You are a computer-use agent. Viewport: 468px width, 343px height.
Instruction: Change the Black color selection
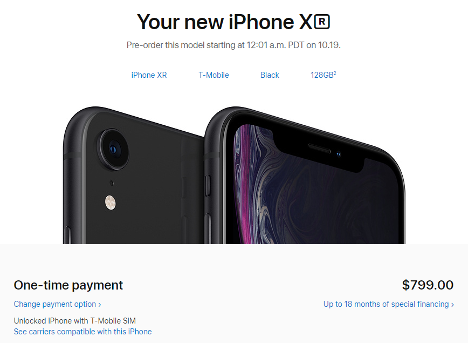coord(270,75)
